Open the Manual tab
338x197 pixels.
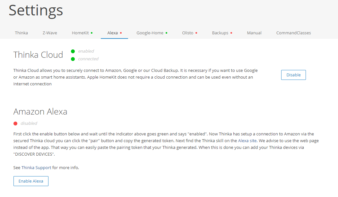tap(254, 33)
